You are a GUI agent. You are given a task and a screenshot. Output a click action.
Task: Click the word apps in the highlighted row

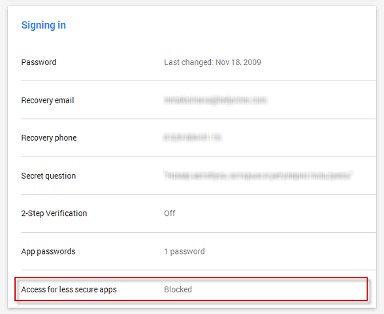click(108, 290)
